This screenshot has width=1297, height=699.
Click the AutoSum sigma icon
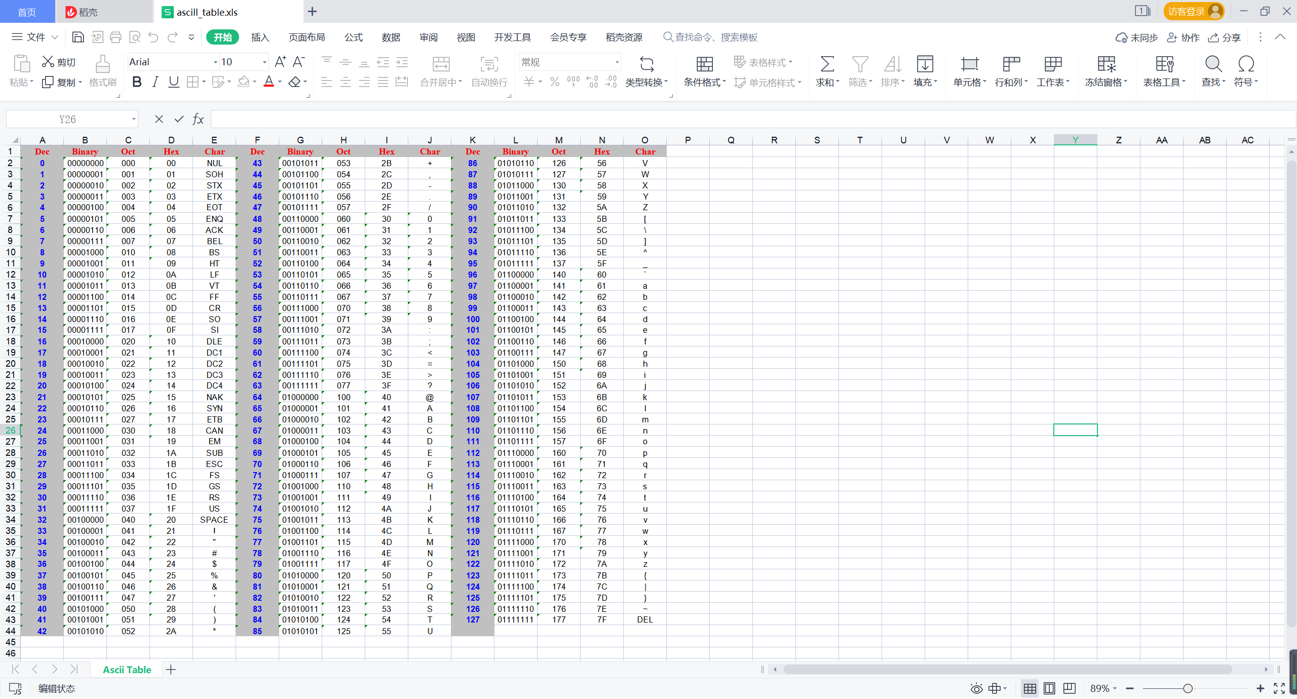pyautogui.click(x=827, y=64)
